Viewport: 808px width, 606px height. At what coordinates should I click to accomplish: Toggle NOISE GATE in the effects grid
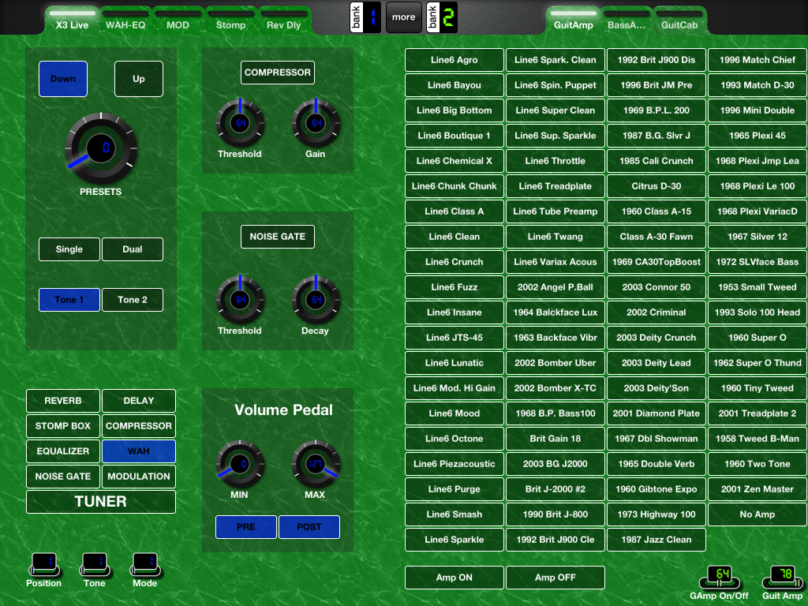pyautogui.click(x=63, y=476)
